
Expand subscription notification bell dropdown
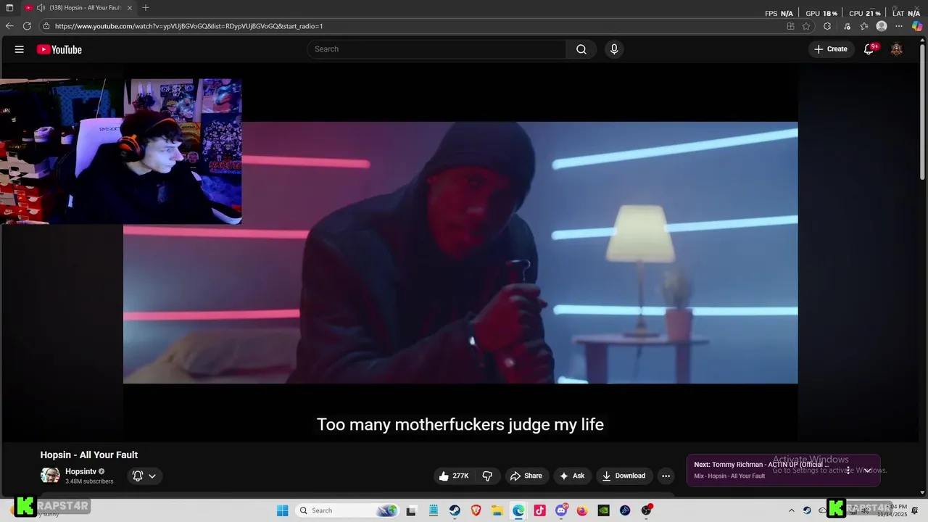144,476
